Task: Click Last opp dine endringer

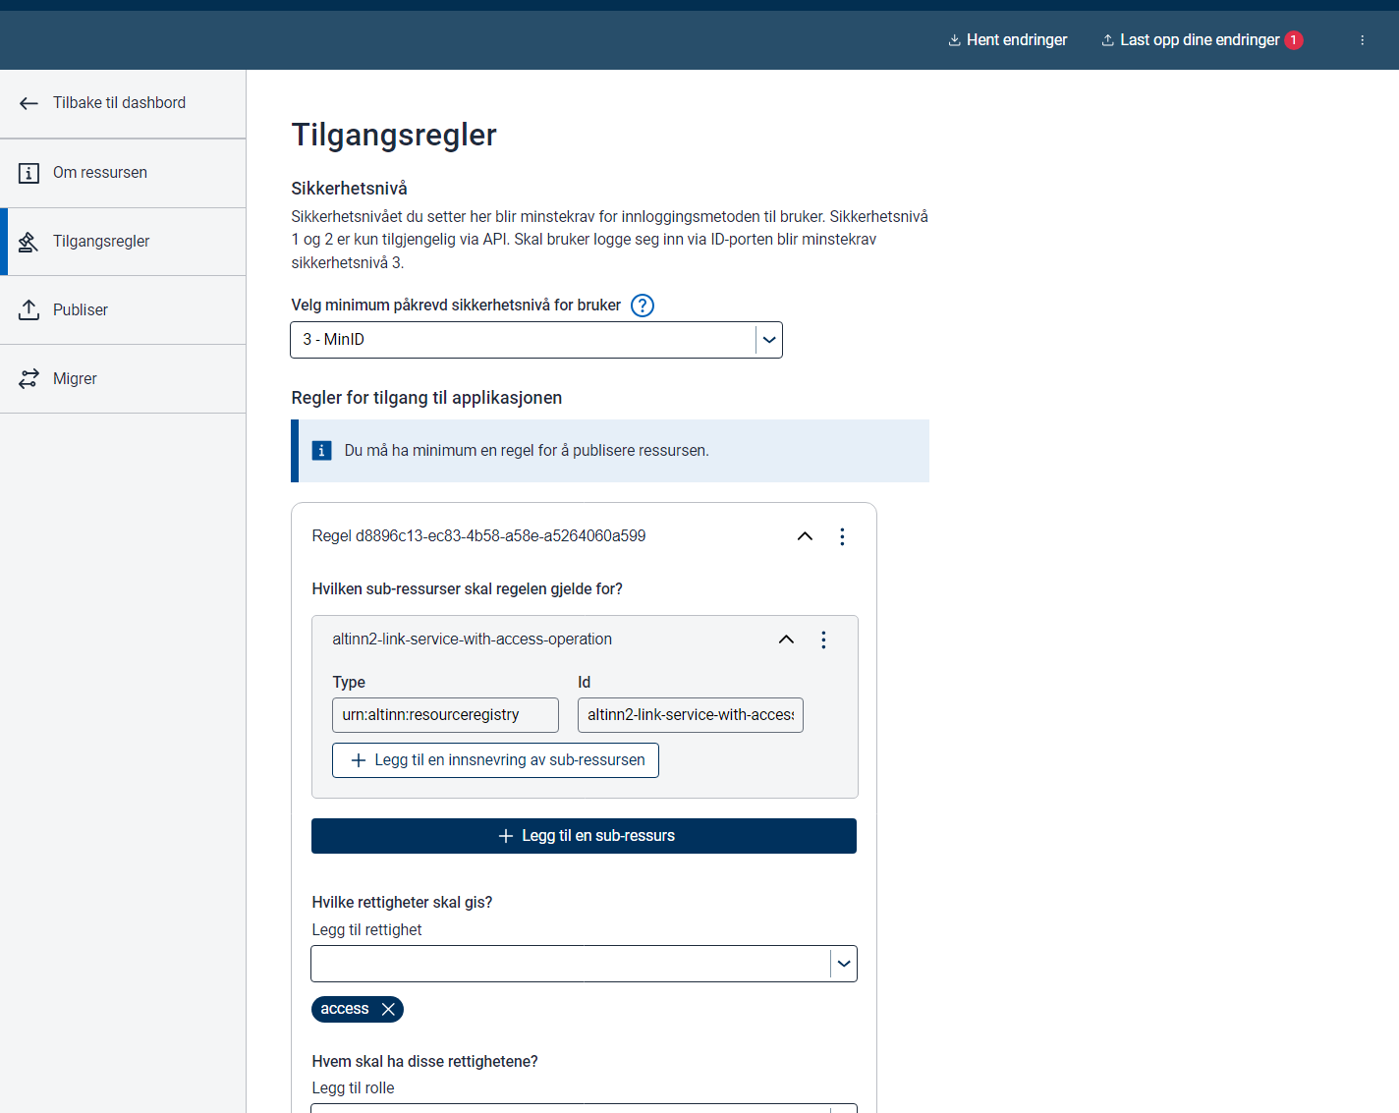Action: tap(1199, 40)
